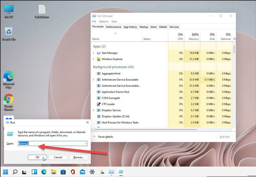
Task: Collapse to Fewer details view
Action: point(103,137)
